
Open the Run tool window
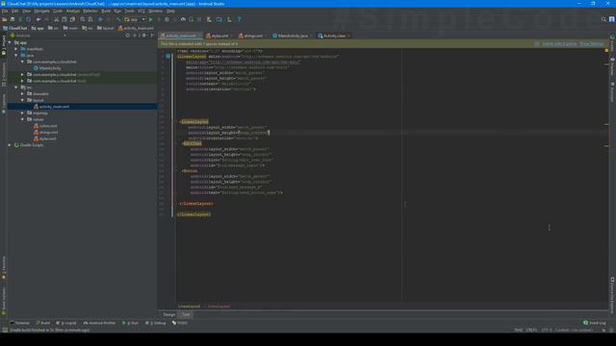point(131,323)
